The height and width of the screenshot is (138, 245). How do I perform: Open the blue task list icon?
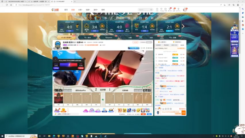tap(104, 110)
